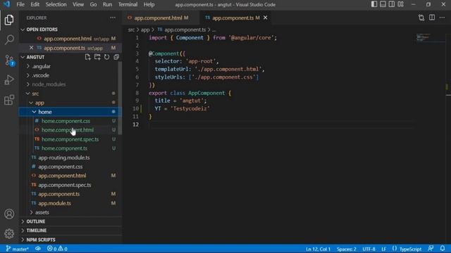Click Spaces: 2 indentation setting
The width and height of the screenshot is (451, 253).
tap(346, 249)
